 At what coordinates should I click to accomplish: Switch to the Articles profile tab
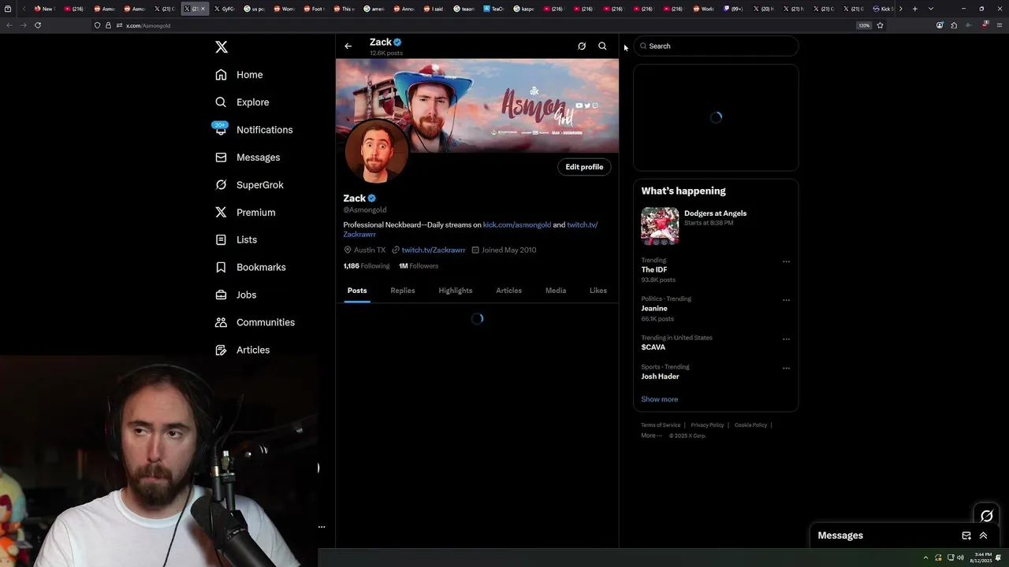tap(508, 291)
